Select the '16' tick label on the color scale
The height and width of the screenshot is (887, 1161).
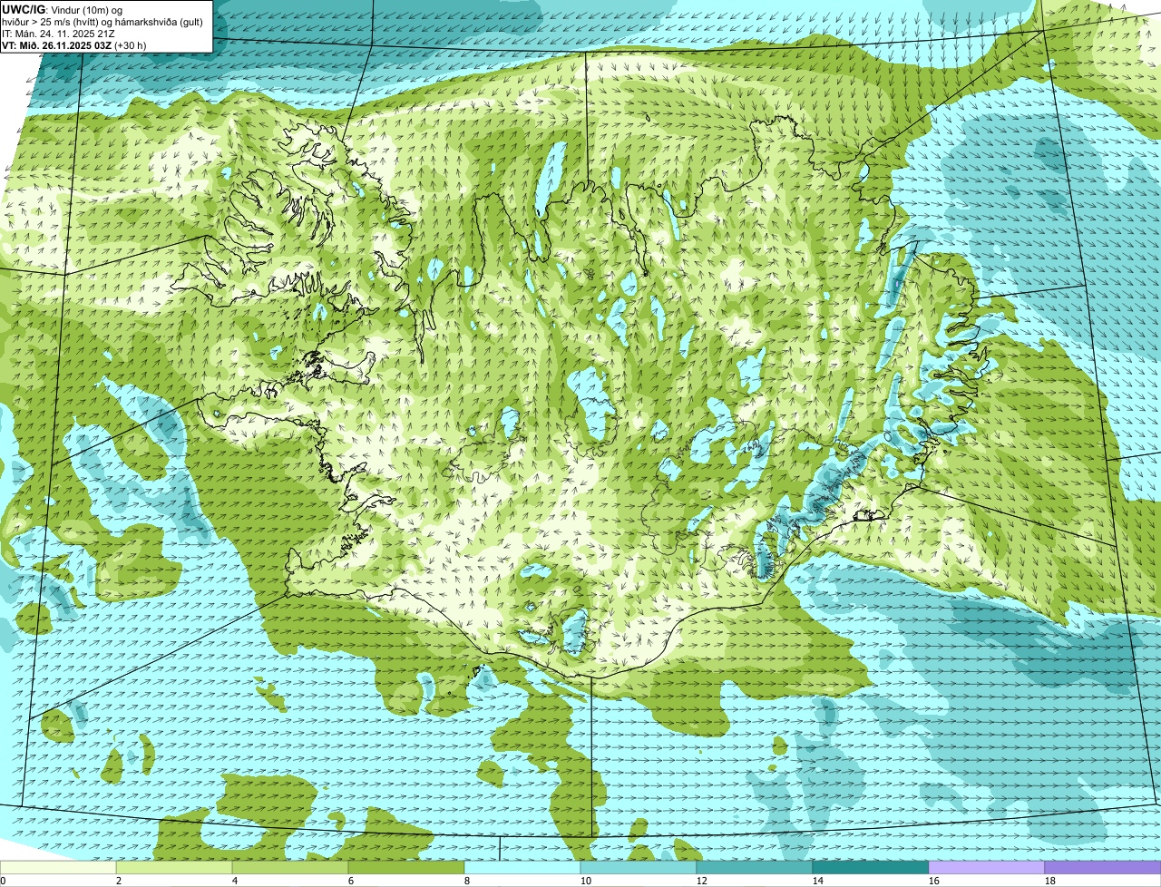934,881
